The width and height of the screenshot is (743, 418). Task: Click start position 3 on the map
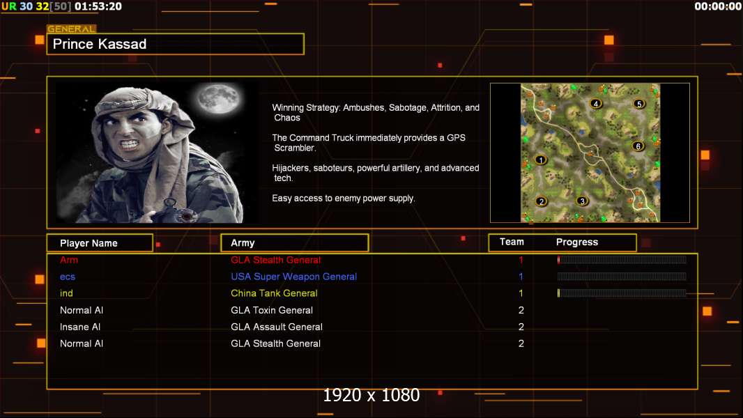point(583,201)
